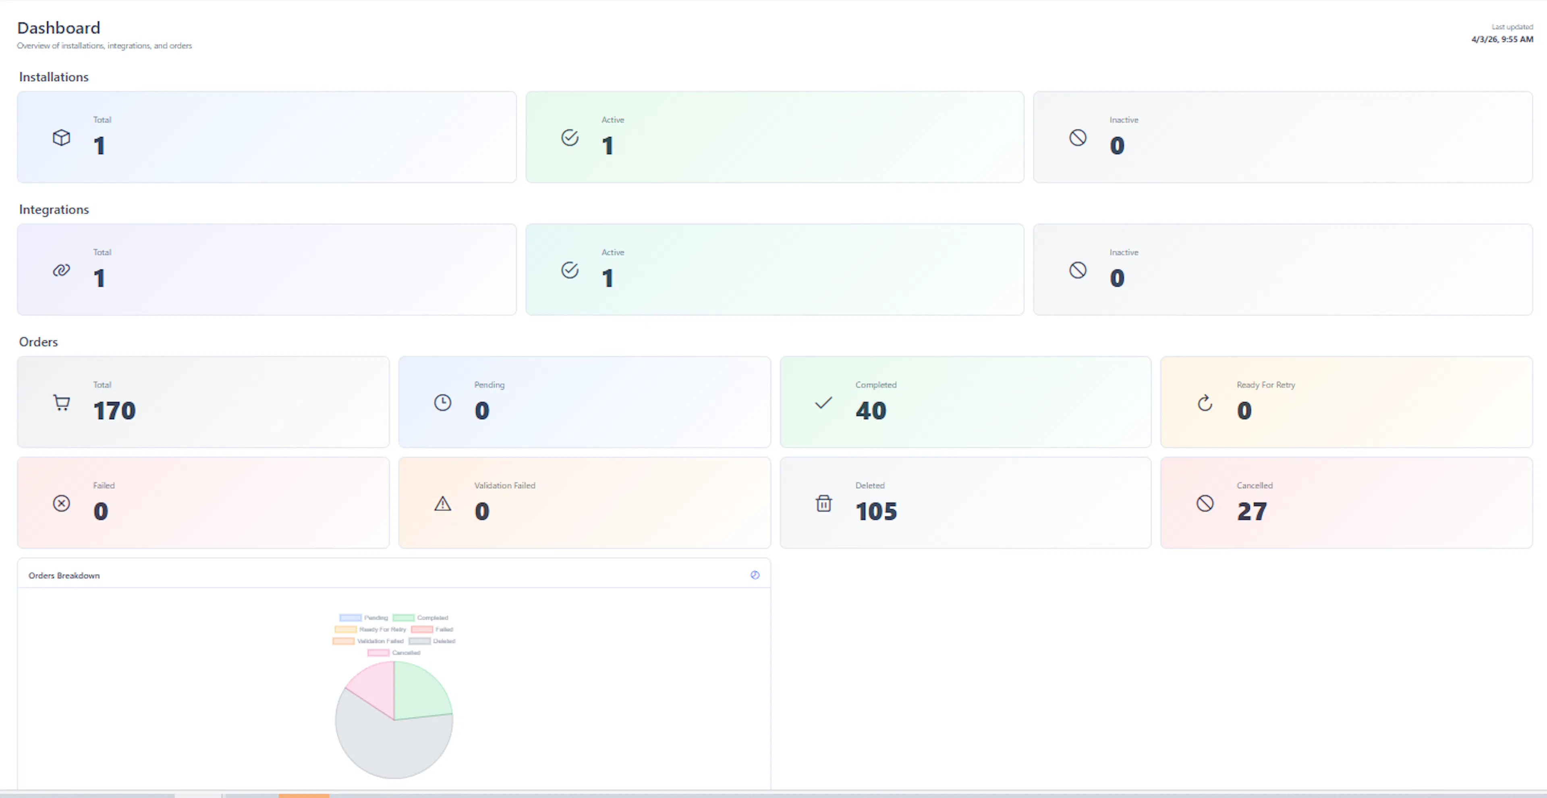
Task: Click the Installations Inactive ban icon
Action: coord(1077,137)
